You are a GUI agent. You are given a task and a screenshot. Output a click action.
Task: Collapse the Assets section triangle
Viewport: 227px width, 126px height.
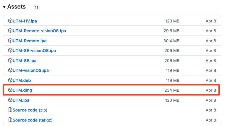click(4, 7)
